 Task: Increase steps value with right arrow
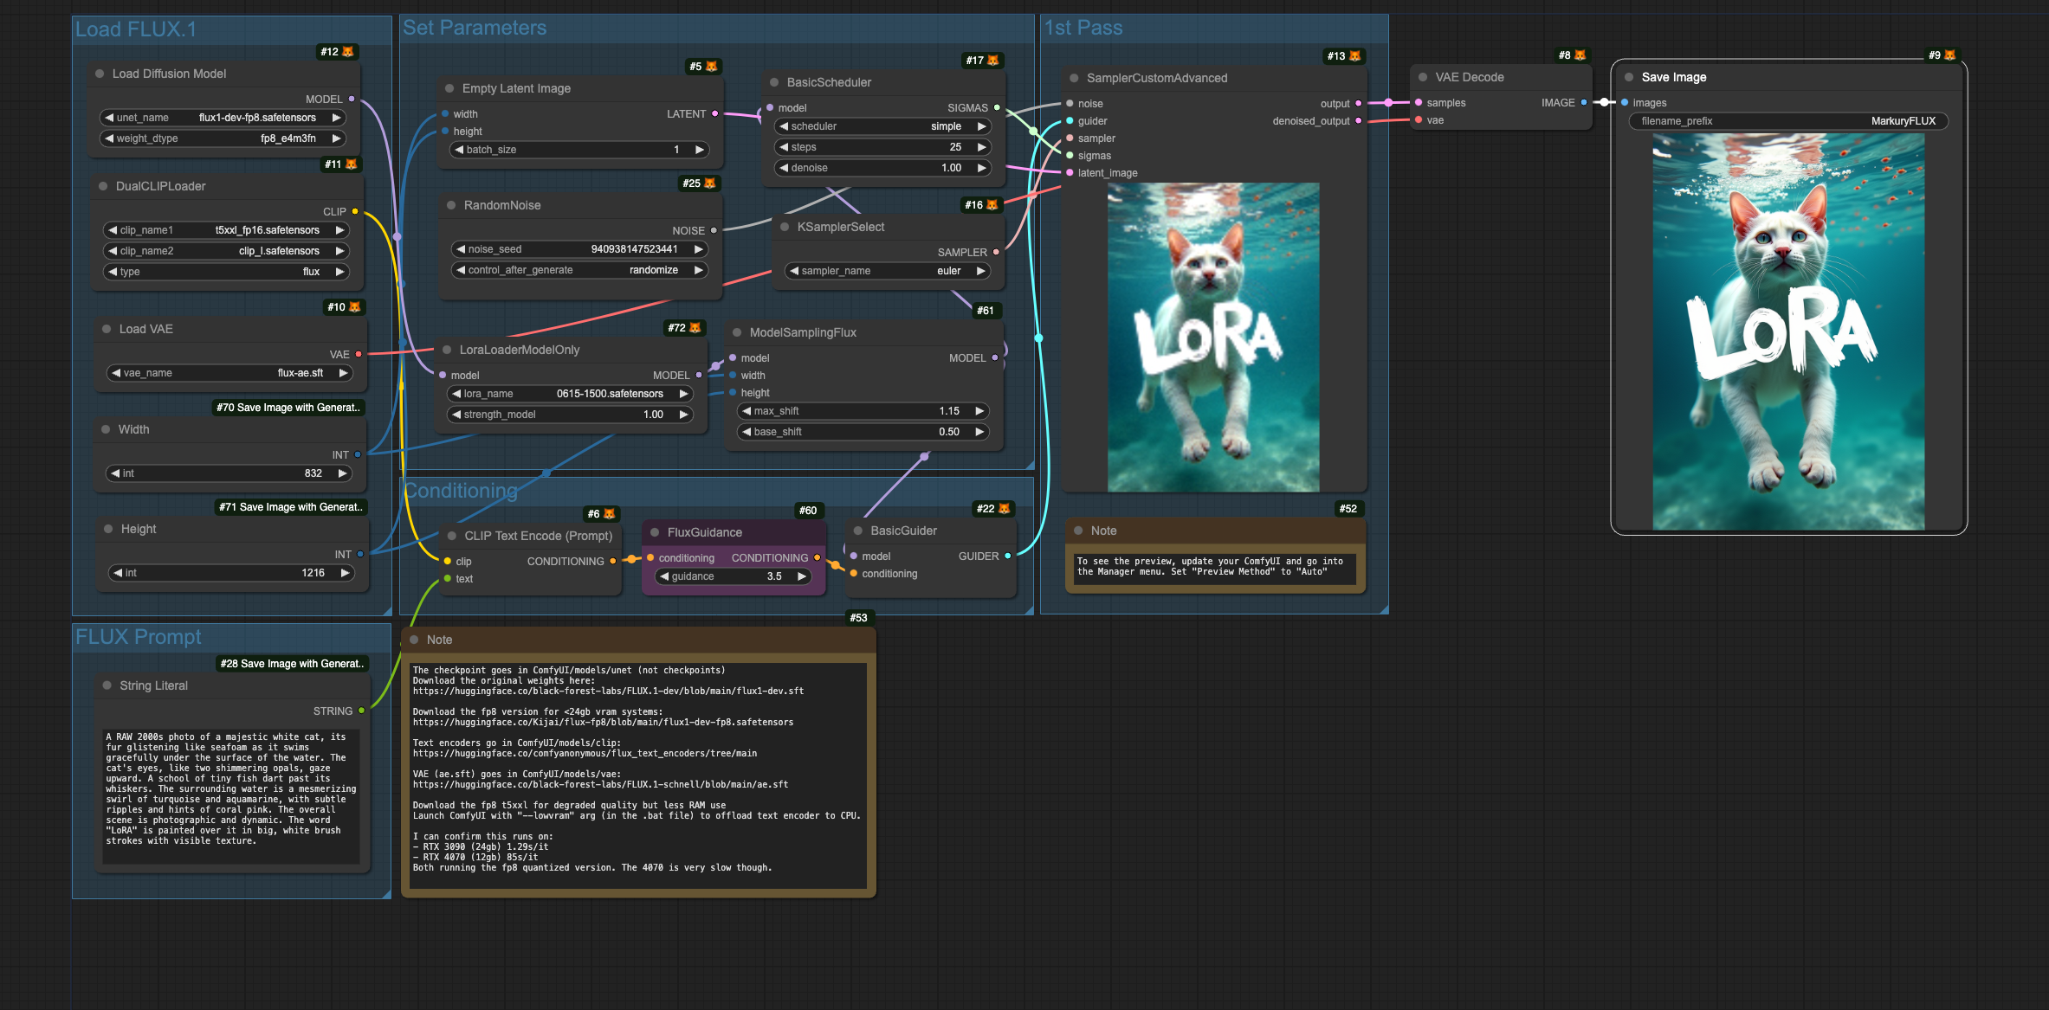pyautogui.click(x=982, y=147)
